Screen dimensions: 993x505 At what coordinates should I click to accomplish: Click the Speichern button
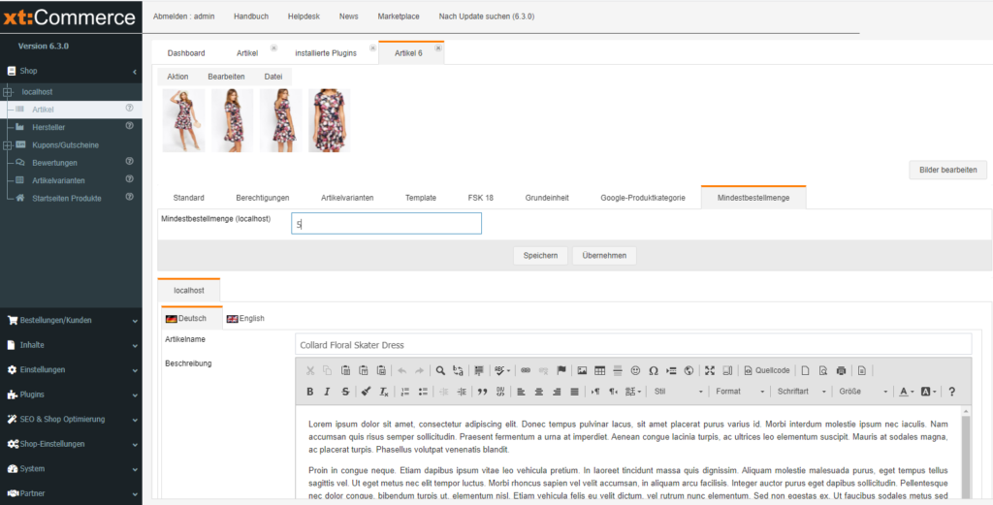coord(540,256)
